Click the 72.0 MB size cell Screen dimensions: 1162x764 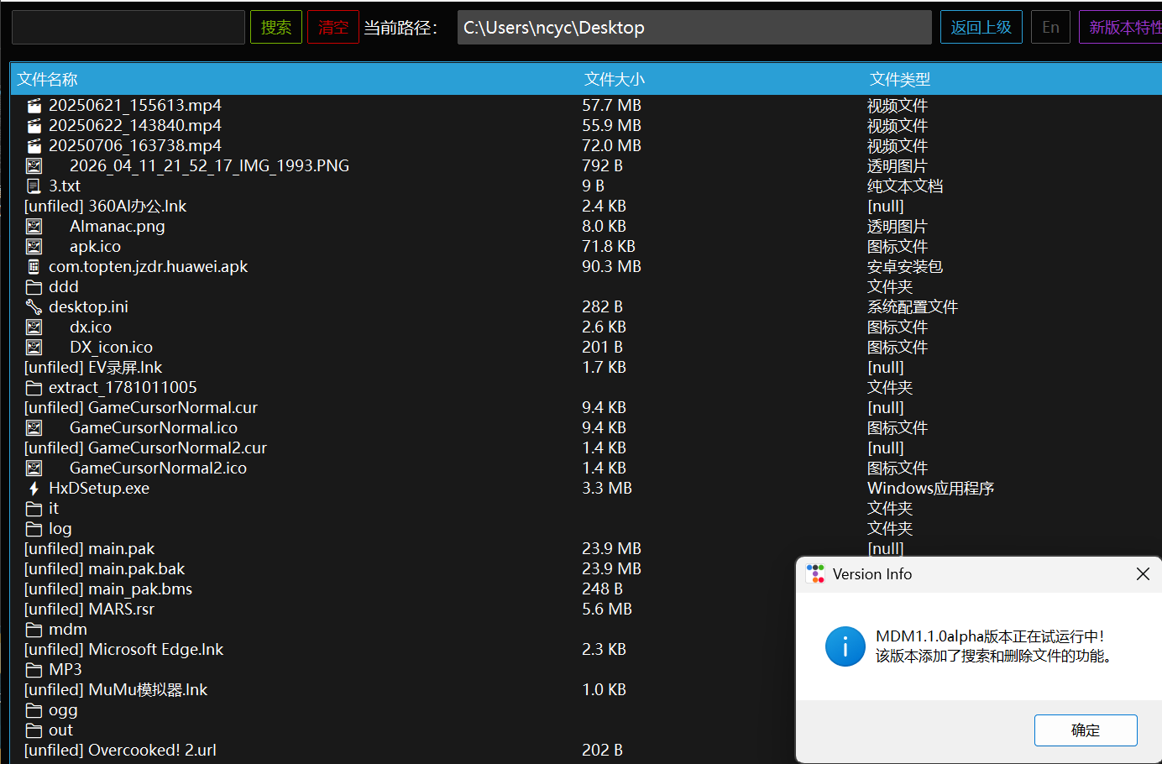(x=611, y=146)
